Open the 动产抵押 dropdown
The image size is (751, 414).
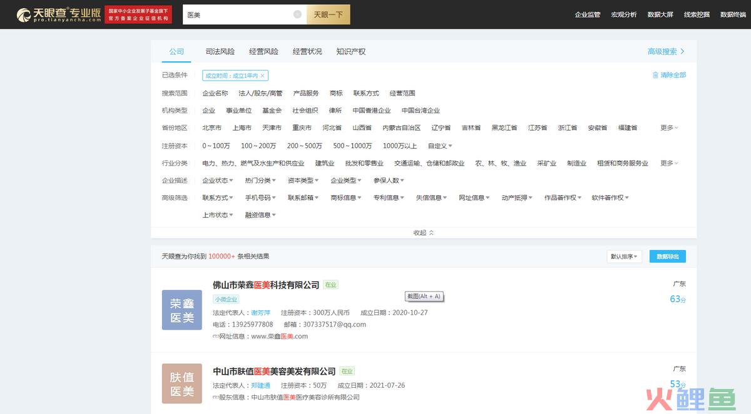(517, 198)
